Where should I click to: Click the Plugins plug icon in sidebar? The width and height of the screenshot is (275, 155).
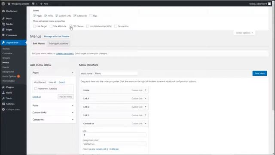(x=3, y=87)
